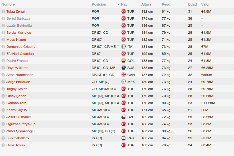Sort by Altura column header
The width and height of the screenshot is (234, 156).
146,4
